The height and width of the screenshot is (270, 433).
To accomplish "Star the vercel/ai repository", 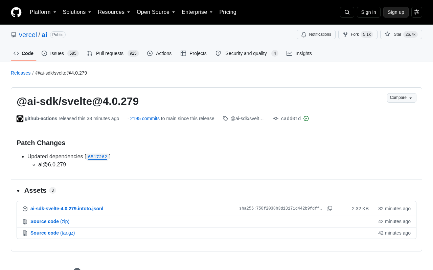I will [401, 34].
